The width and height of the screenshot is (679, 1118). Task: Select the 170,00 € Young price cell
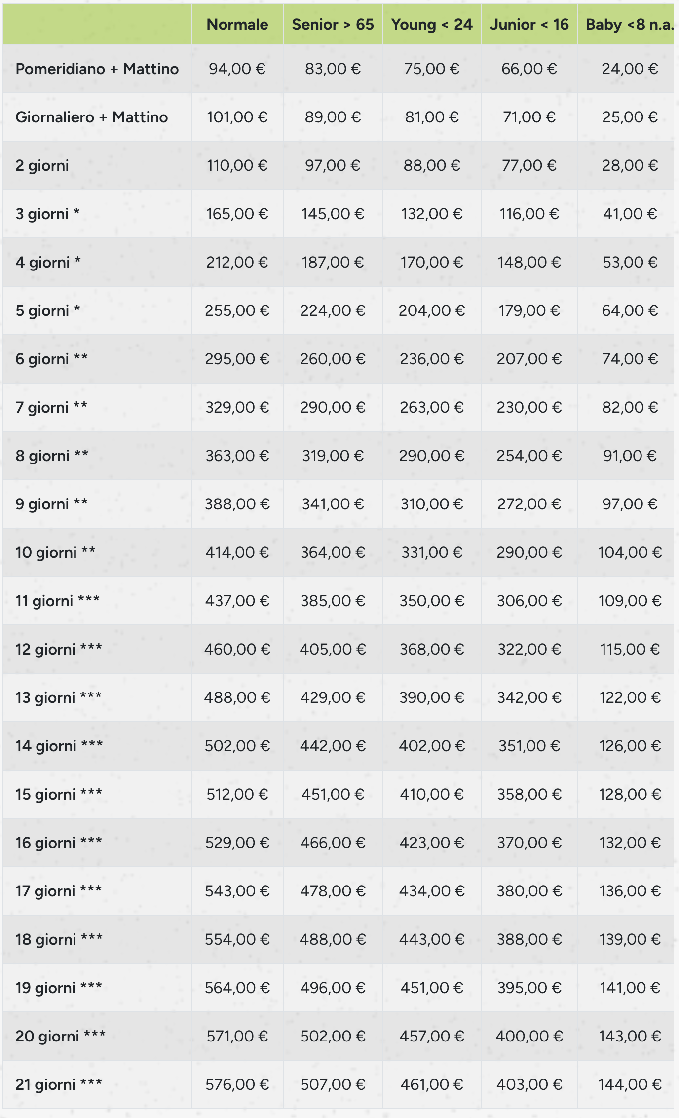point(432,262)
